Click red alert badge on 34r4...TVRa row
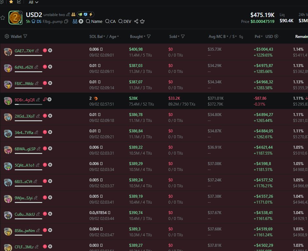The height and width of the screenshot is (251, 308). tap(45, 132)
